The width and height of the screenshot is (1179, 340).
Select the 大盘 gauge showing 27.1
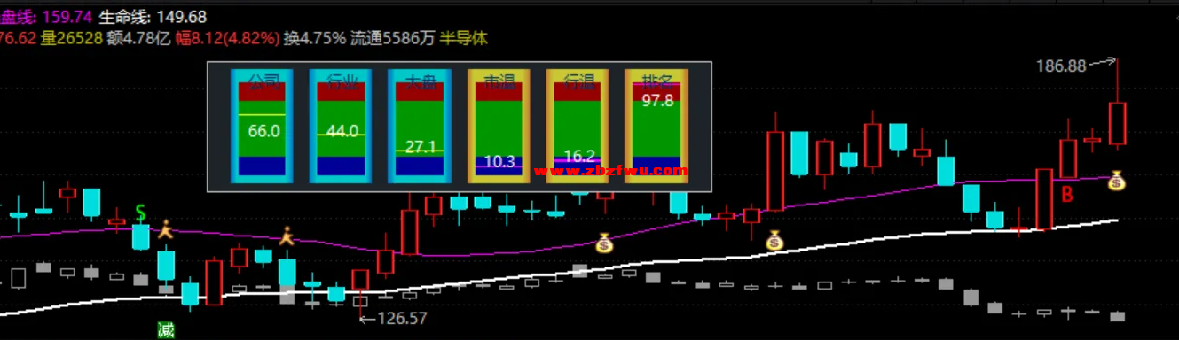[420, 126]
